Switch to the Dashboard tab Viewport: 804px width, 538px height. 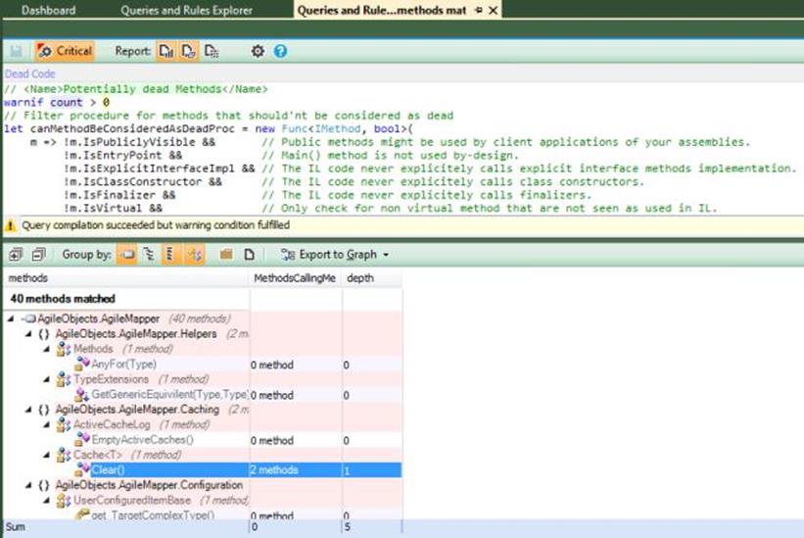click(48, 10)
